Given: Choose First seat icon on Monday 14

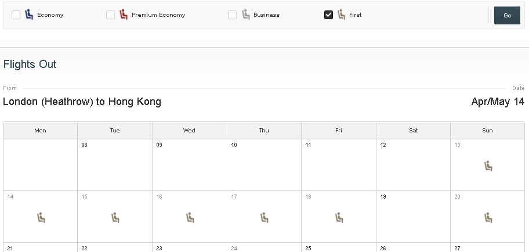Looking at the screenshot, I should [x=41, y=218].
